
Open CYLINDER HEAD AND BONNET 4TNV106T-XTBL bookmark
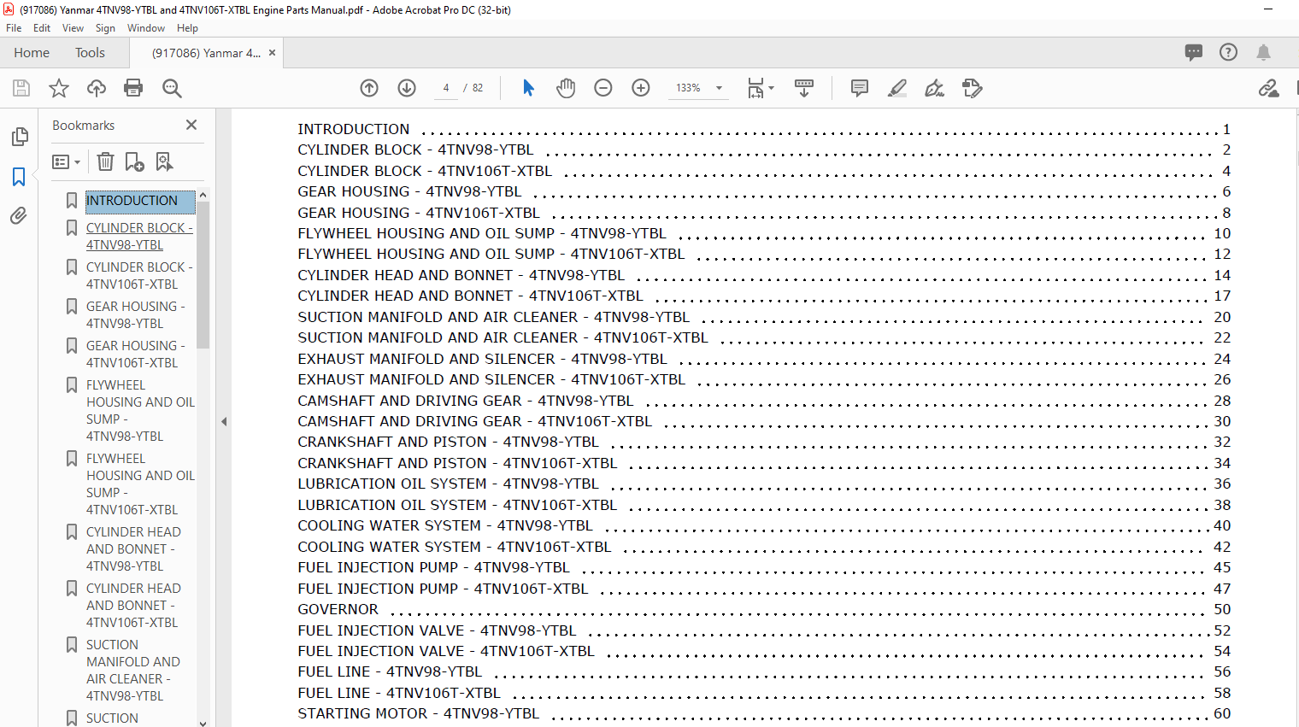pyautogui.click(x=133, y=606)
